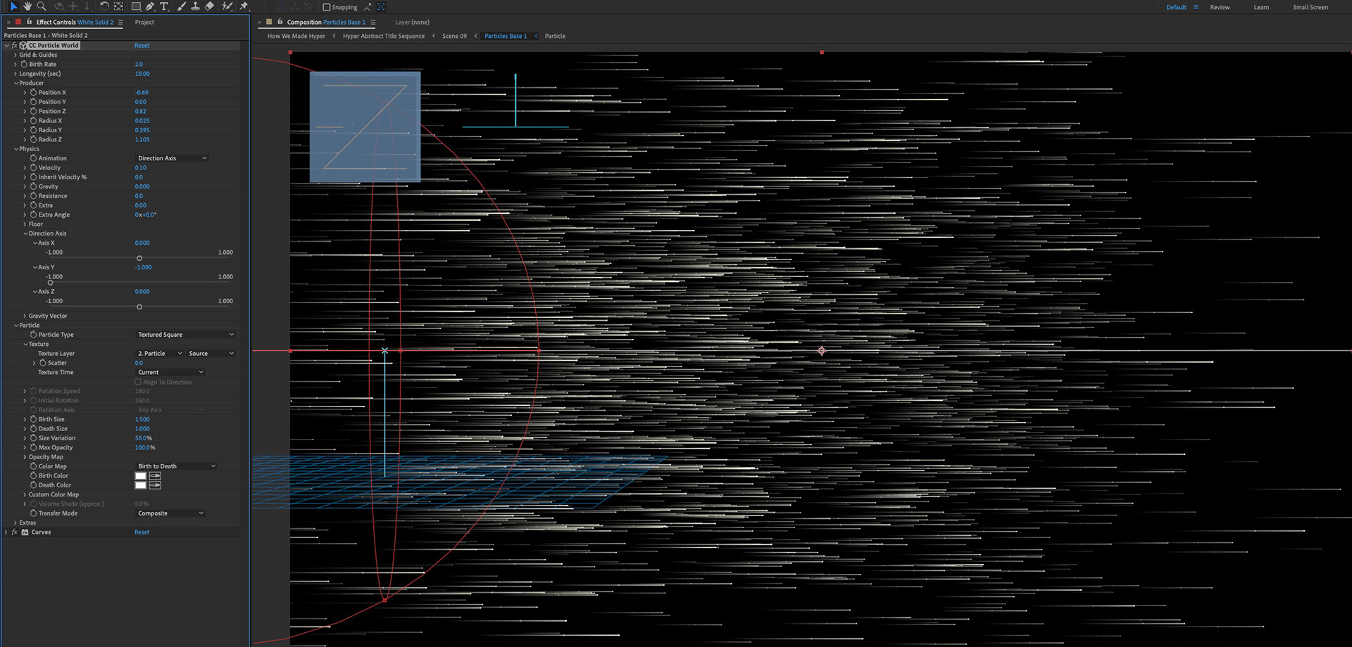
Task: Pick Death Color with eyedropper
Action: click(x=155, y=485)
